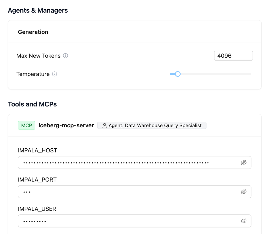
Task: Click the person icon in the Agent tag
Action: 104,125
